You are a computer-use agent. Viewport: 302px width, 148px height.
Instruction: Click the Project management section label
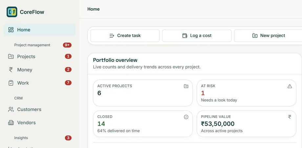(32, 45)
